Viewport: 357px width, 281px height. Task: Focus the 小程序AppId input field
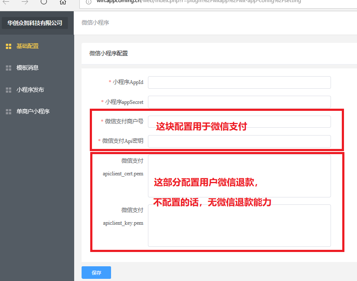(x=239, y=83)
